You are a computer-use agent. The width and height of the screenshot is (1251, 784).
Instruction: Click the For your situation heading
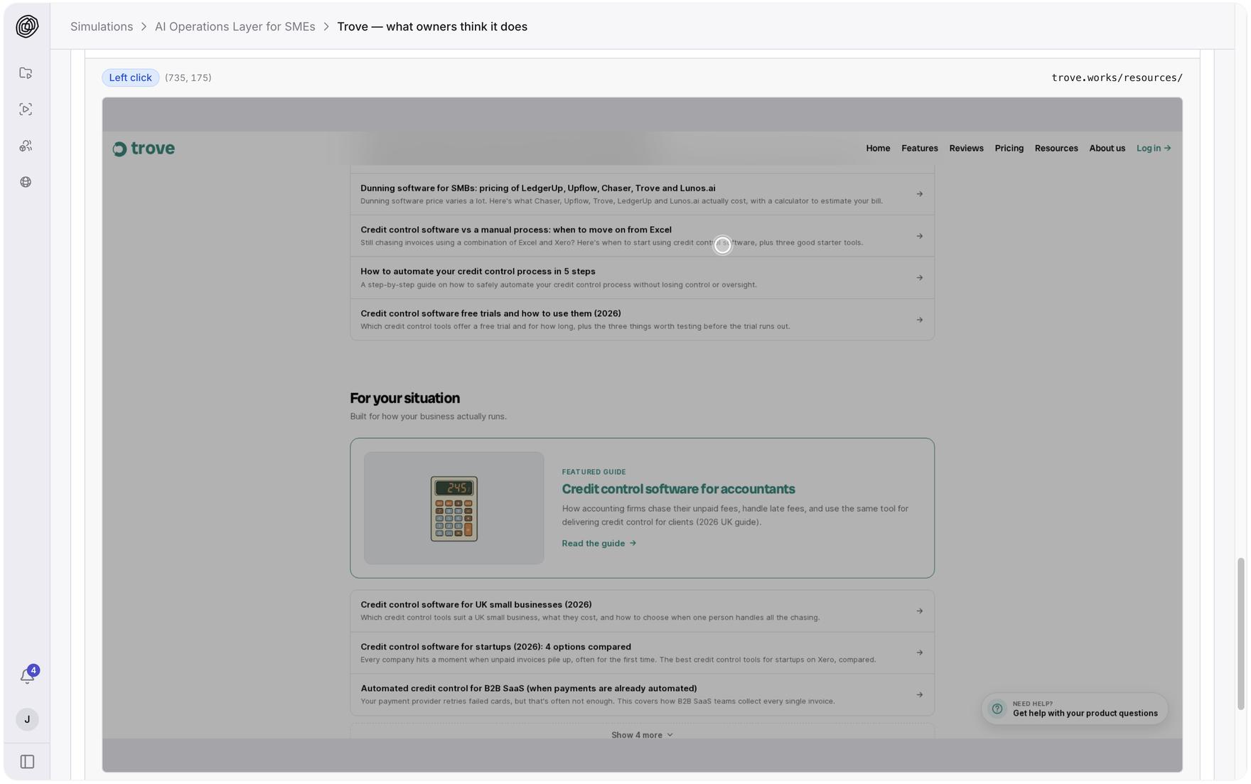(404, 398)
